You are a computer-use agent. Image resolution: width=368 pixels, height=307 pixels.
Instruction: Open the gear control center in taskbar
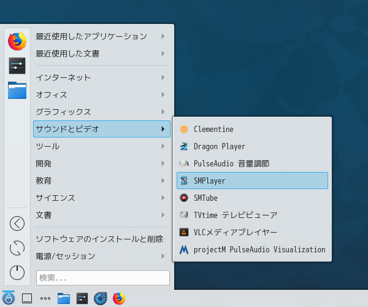[101, 298]
